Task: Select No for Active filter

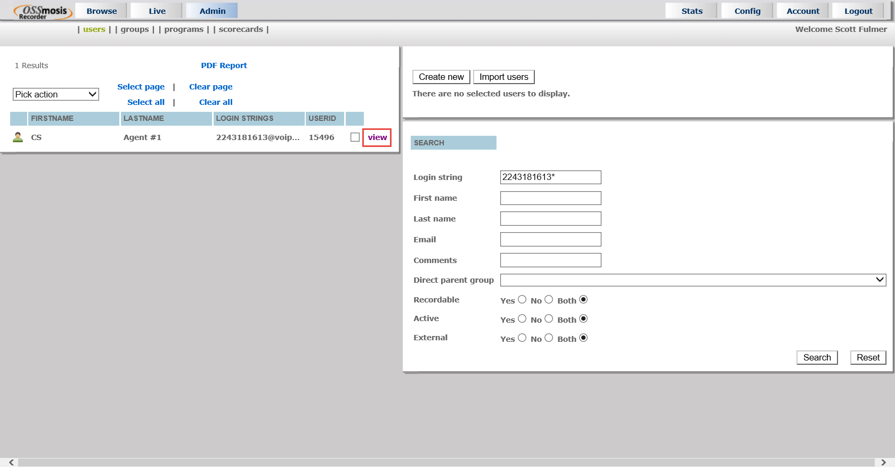Action: pyautogui.click(x=549, y=319)
